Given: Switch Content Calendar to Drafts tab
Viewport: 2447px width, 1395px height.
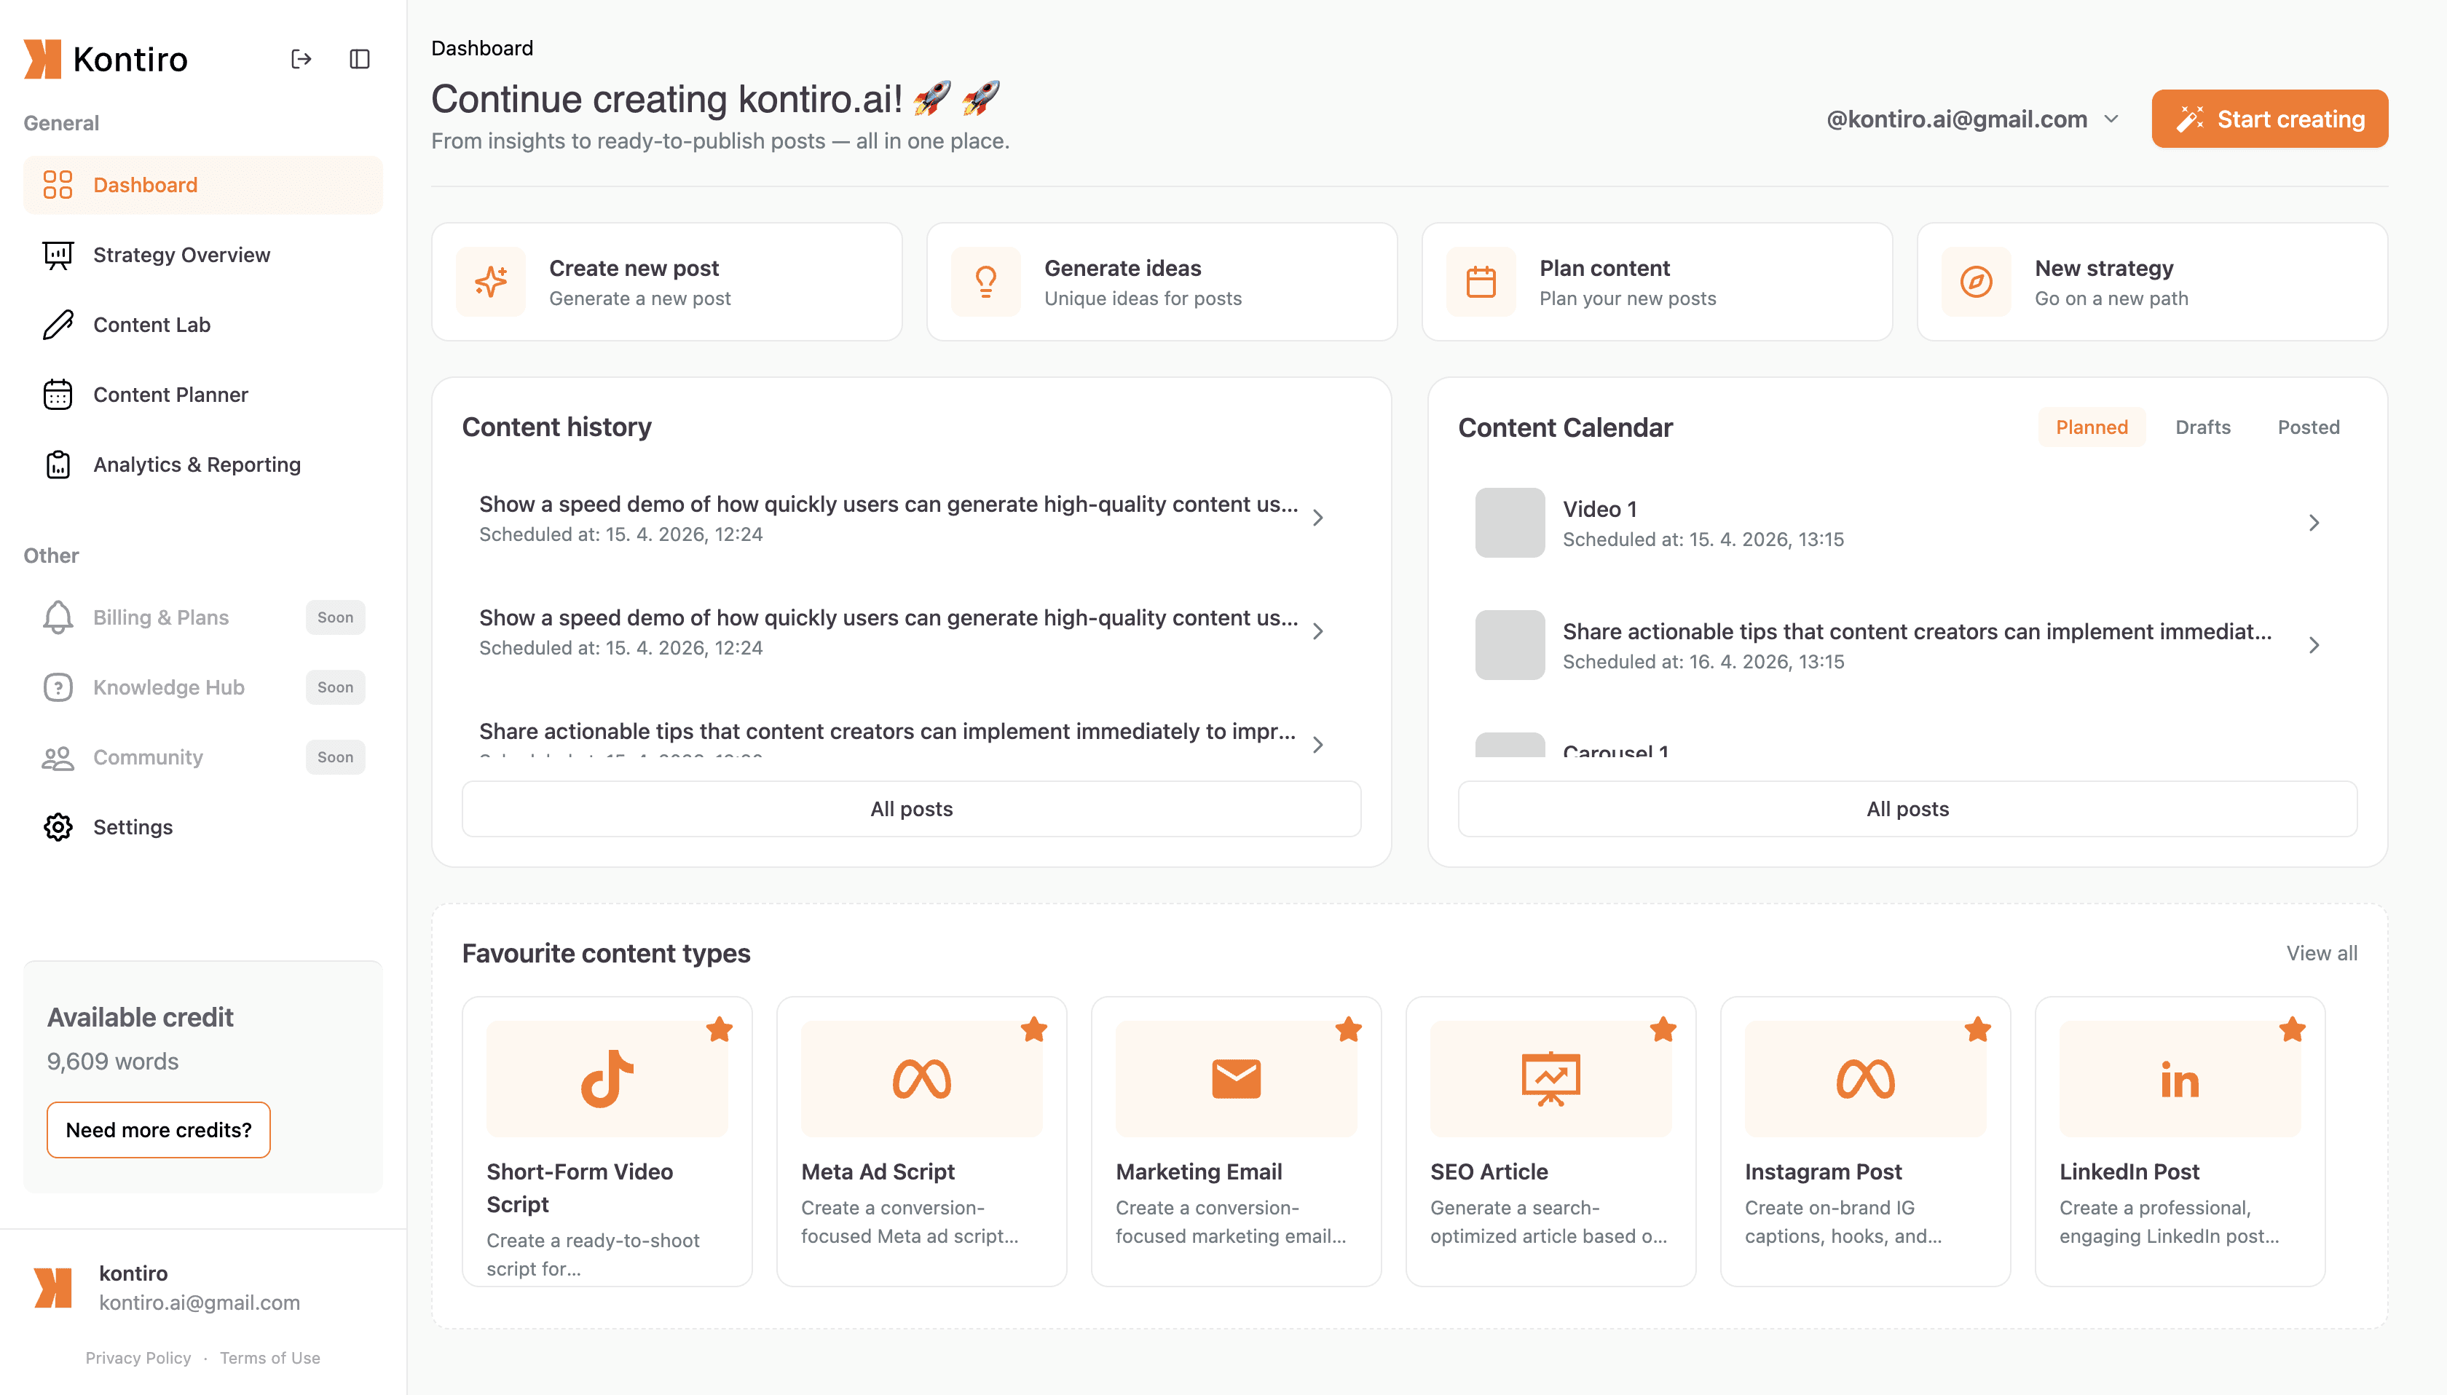Looking at the screenshot, I should (x=2202, y=427).
